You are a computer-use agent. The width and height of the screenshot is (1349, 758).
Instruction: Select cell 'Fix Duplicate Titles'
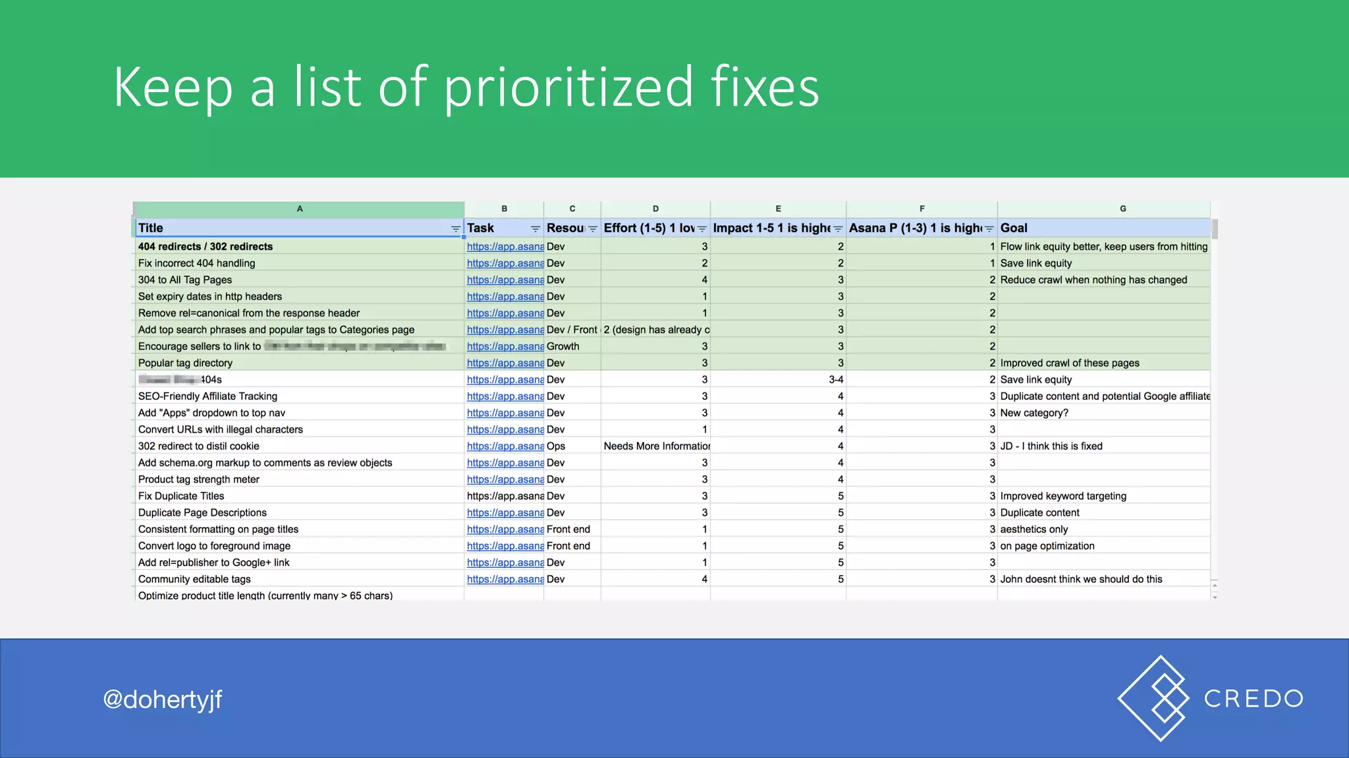[x=300, y=496]
